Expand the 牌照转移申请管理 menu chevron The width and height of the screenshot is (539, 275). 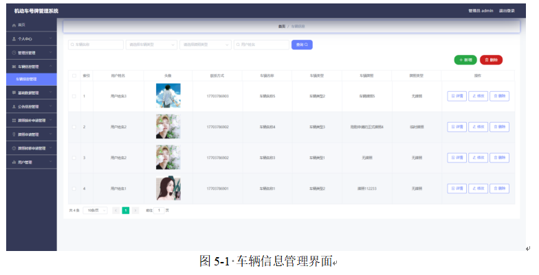click(x=51, y=148)
